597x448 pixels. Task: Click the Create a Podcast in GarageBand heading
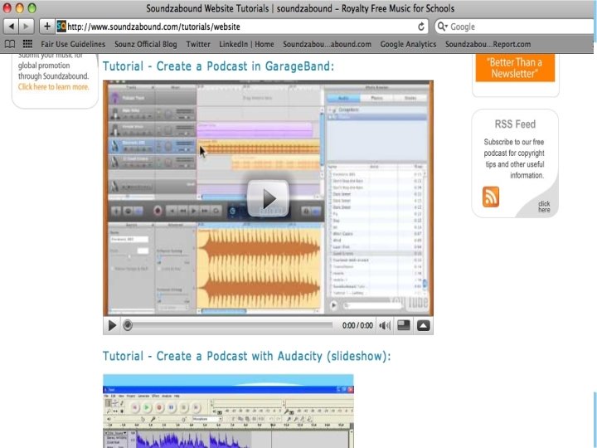point(218,66)
